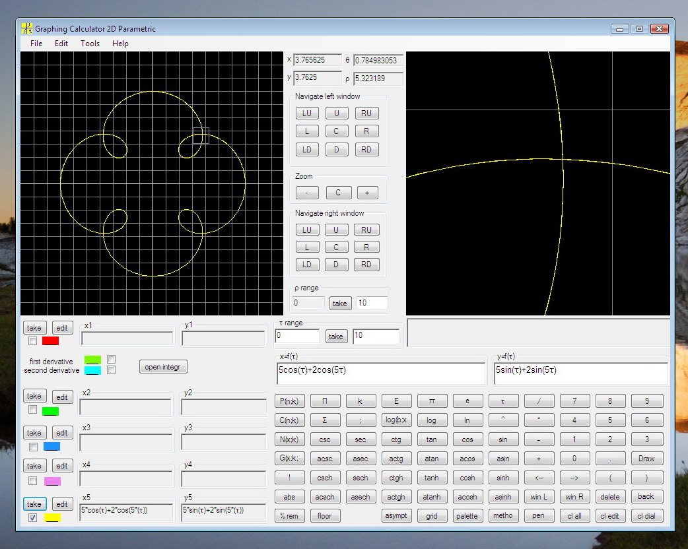Uncheck the x5 yellow curve checkbox
688x549 pixels.
click(x=32, y=517)
